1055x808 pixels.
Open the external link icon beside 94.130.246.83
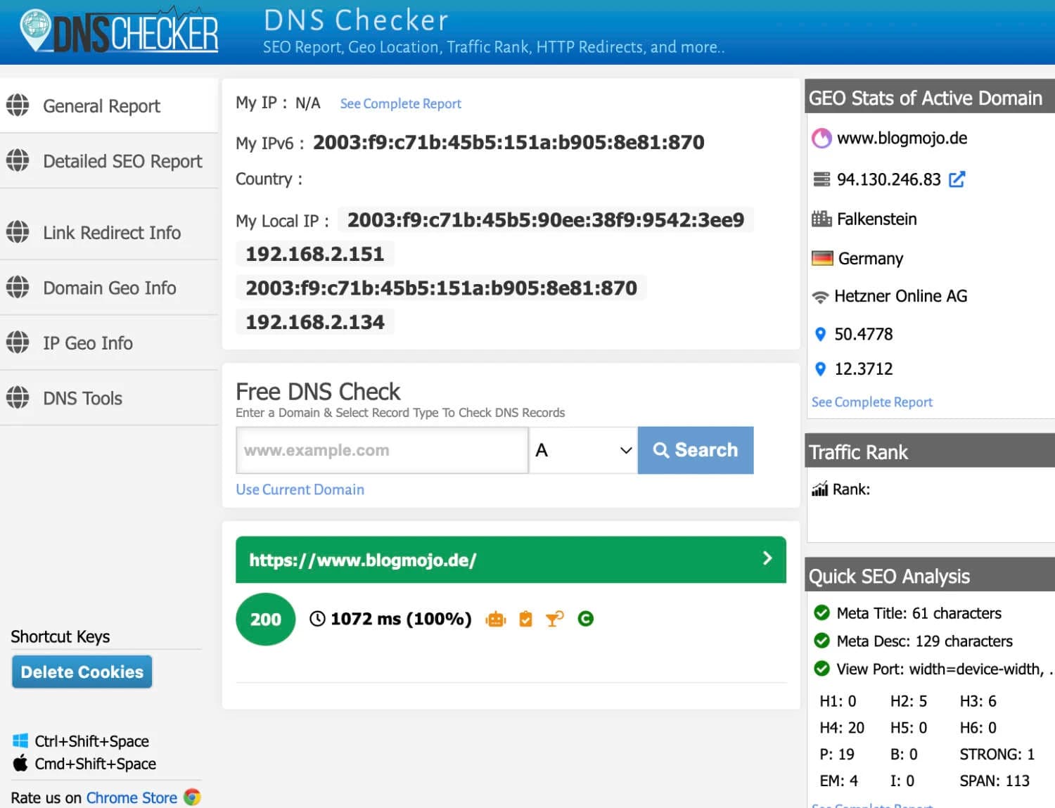click(957, 179)
